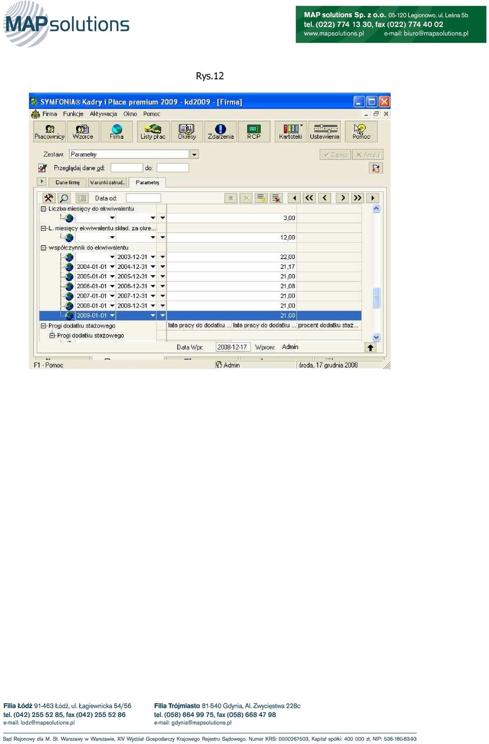Screen dimensions: 489x744
Task: Open the RCP toolbar module
Action: [x=254, y=131]
